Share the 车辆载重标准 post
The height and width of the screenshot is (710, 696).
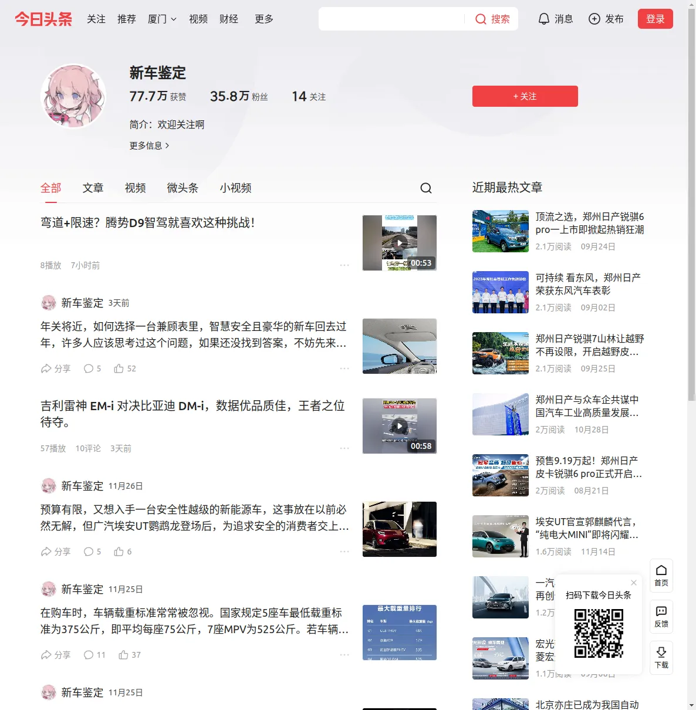[x=56, y=655]
